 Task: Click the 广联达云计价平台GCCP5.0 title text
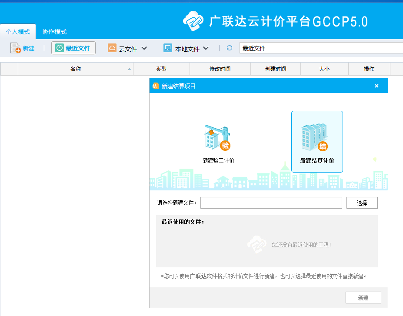[289, 21]
